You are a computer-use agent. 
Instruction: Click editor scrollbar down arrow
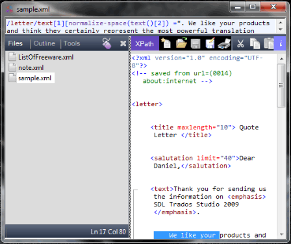[281, 234]
